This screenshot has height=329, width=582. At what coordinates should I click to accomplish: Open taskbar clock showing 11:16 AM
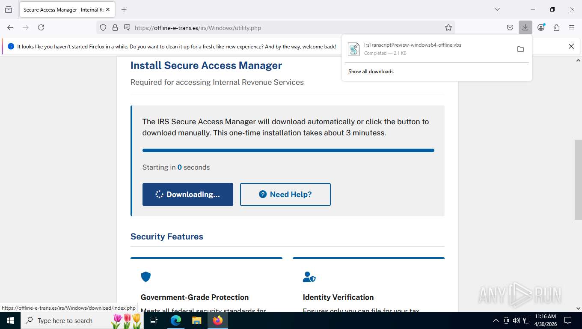point(545,320)
